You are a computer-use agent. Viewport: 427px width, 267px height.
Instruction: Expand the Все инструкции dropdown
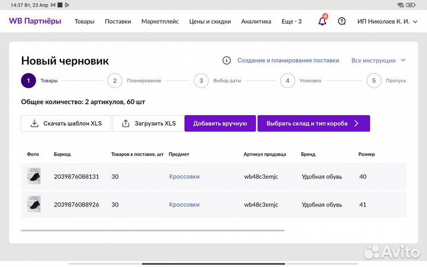[x=378, y=61]
